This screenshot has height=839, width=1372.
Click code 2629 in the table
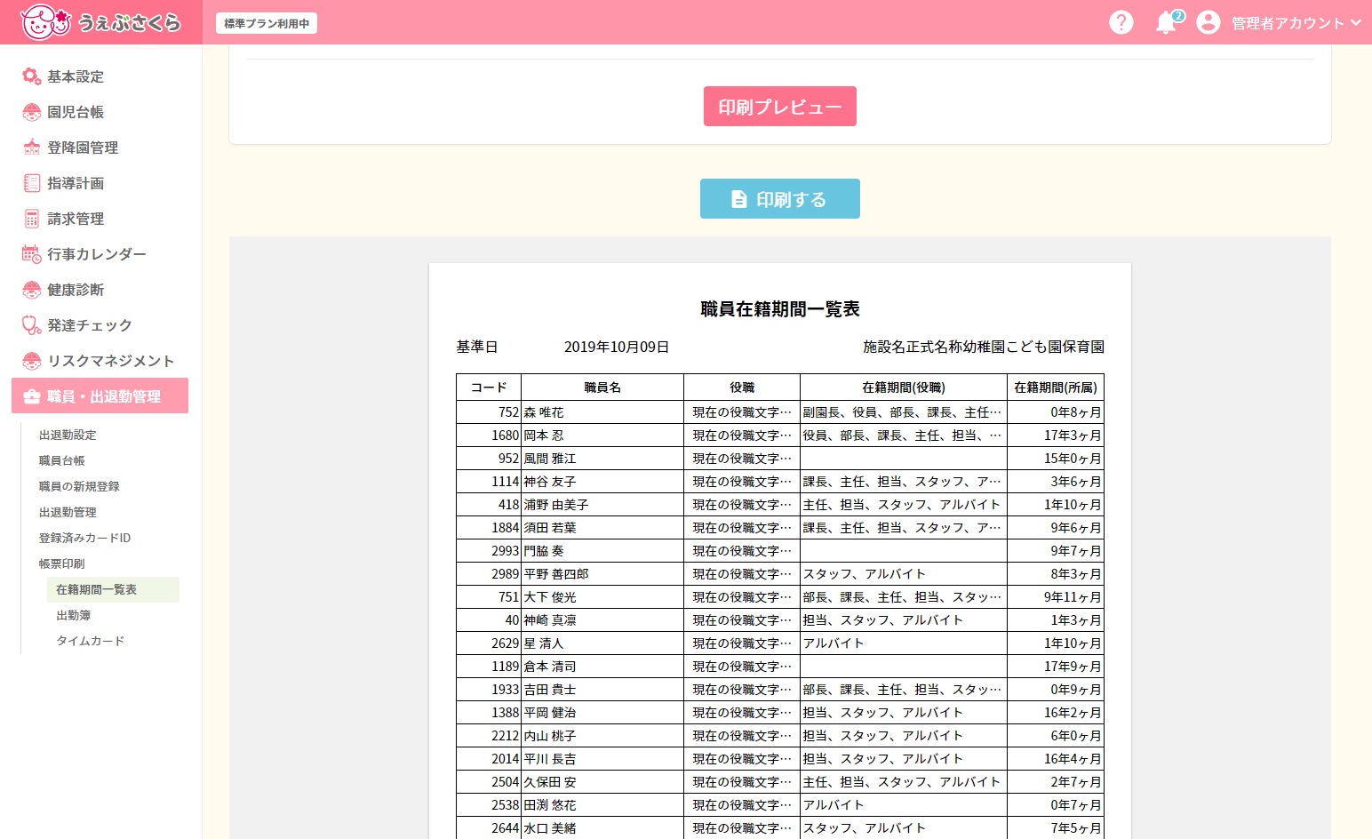pyautogui.click(x=505, y=643)
